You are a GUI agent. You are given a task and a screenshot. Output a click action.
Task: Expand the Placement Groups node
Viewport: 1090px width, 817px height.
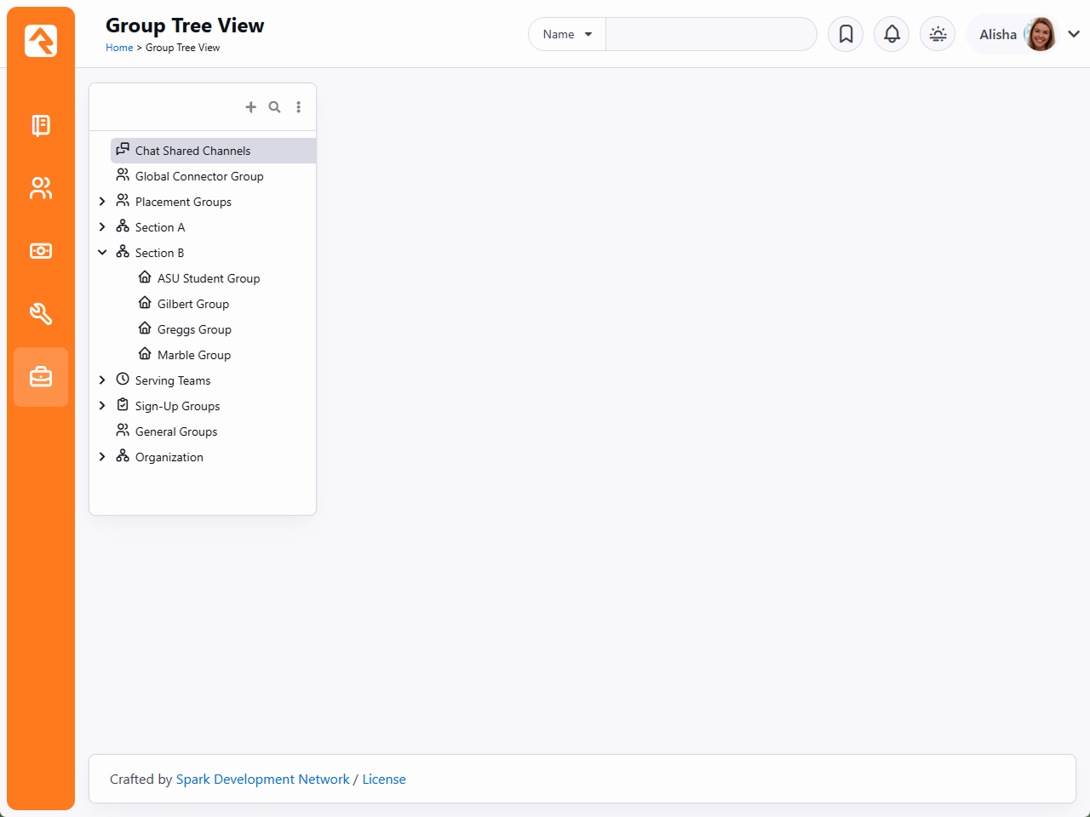(x=102, y=202)
